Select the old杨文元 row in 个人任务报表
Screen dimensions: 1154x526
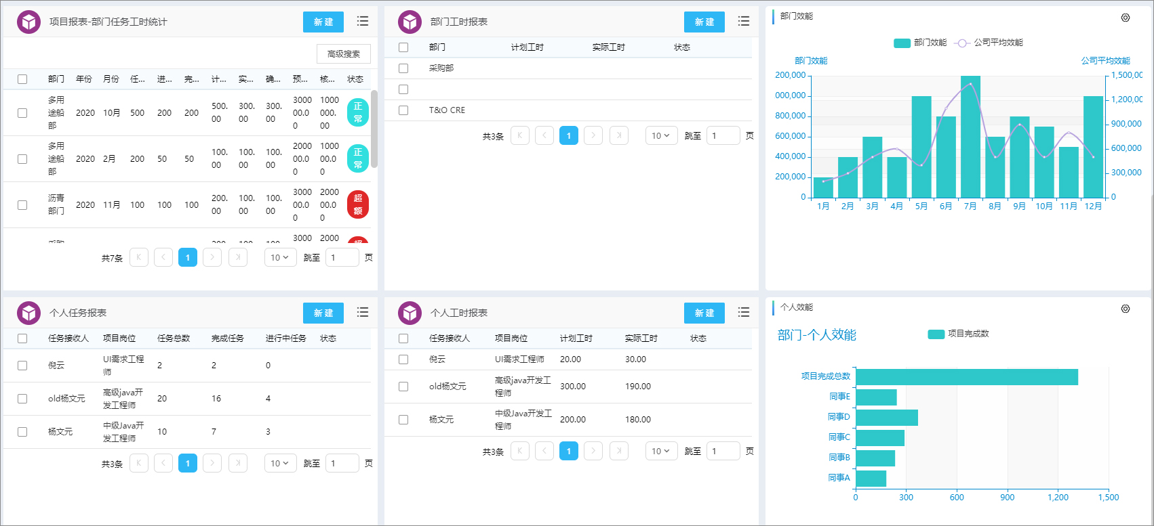pos(22,399)
